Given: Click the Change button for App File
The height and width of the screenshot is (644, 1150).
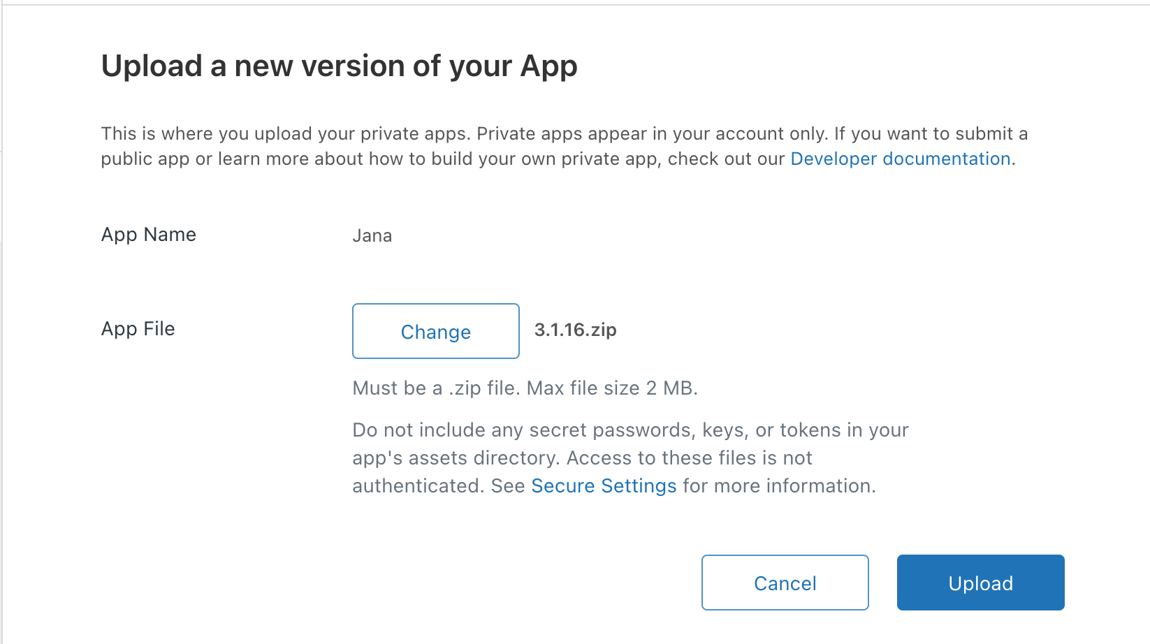Looking at the screenshot, I should (x=435, y=331).
